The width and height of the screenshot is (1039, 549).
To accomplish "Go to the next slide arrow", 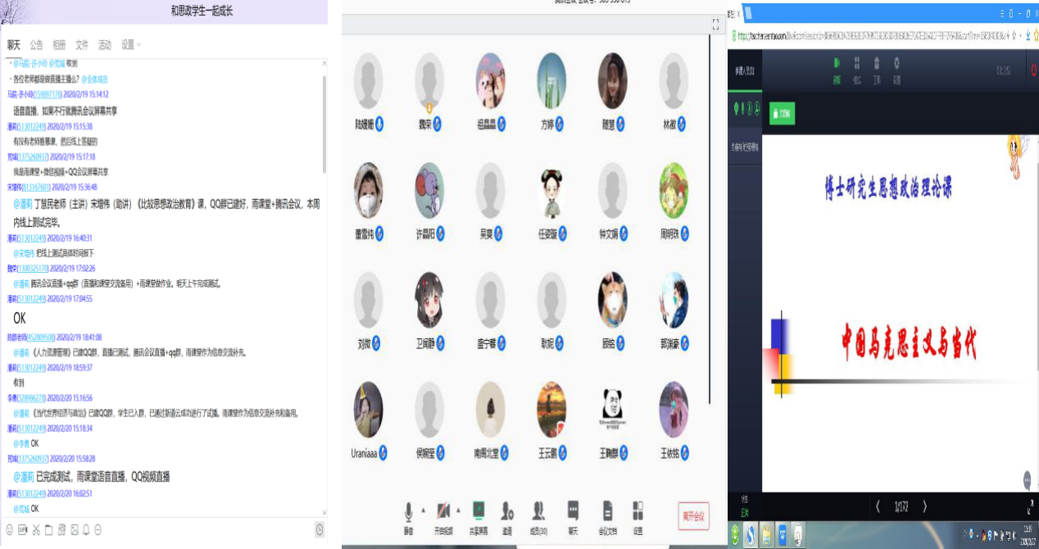I will click(x=924, y=506).
